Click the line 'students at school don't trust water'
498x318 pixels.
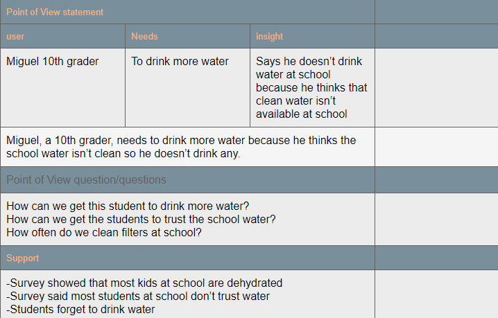138,296
